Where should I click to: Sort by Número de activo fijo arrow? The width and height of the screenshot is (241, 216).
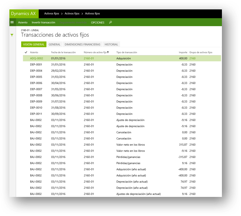pyautogui.click(x=108, y=52)
